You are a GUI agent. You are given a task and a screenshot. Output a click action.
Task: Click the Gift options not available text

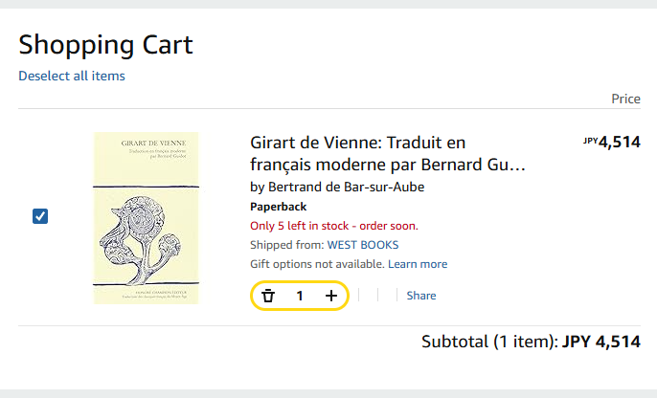[316, 264]
